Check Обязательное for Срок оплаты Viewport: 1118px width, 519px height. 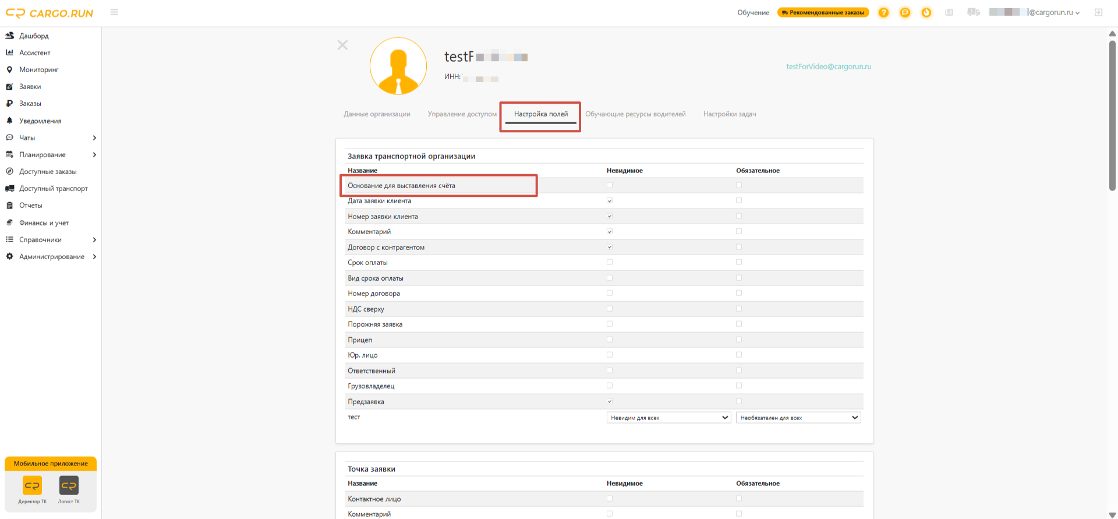[x=739, y=262]
